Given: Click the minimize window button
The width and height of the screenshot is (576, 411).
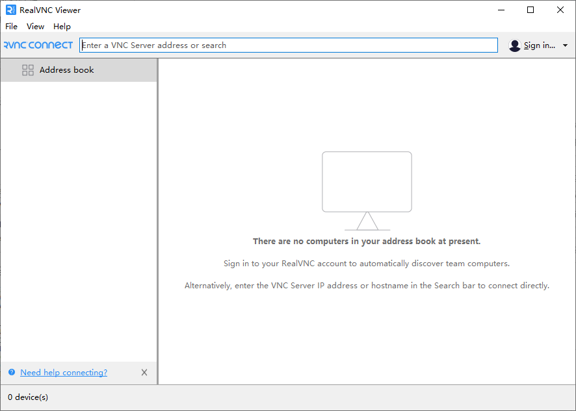Looking at the screenshot, I should click(501, 10).
